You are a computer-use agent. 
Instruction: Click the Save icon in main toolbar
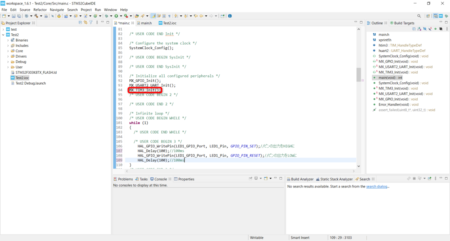point(13,16)
